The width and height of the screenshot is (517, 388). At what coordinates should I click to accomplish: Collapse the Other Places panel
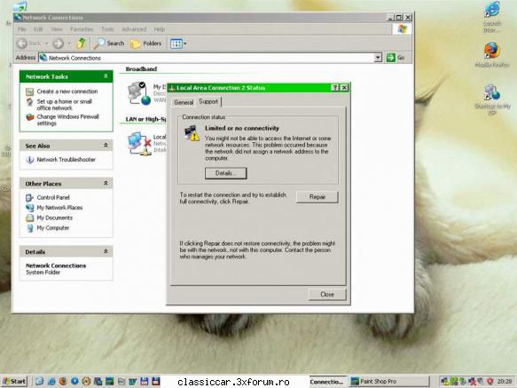(x=106, y=183)
